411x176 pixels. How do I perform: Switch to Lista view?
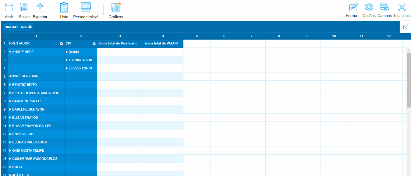(64, 8)
